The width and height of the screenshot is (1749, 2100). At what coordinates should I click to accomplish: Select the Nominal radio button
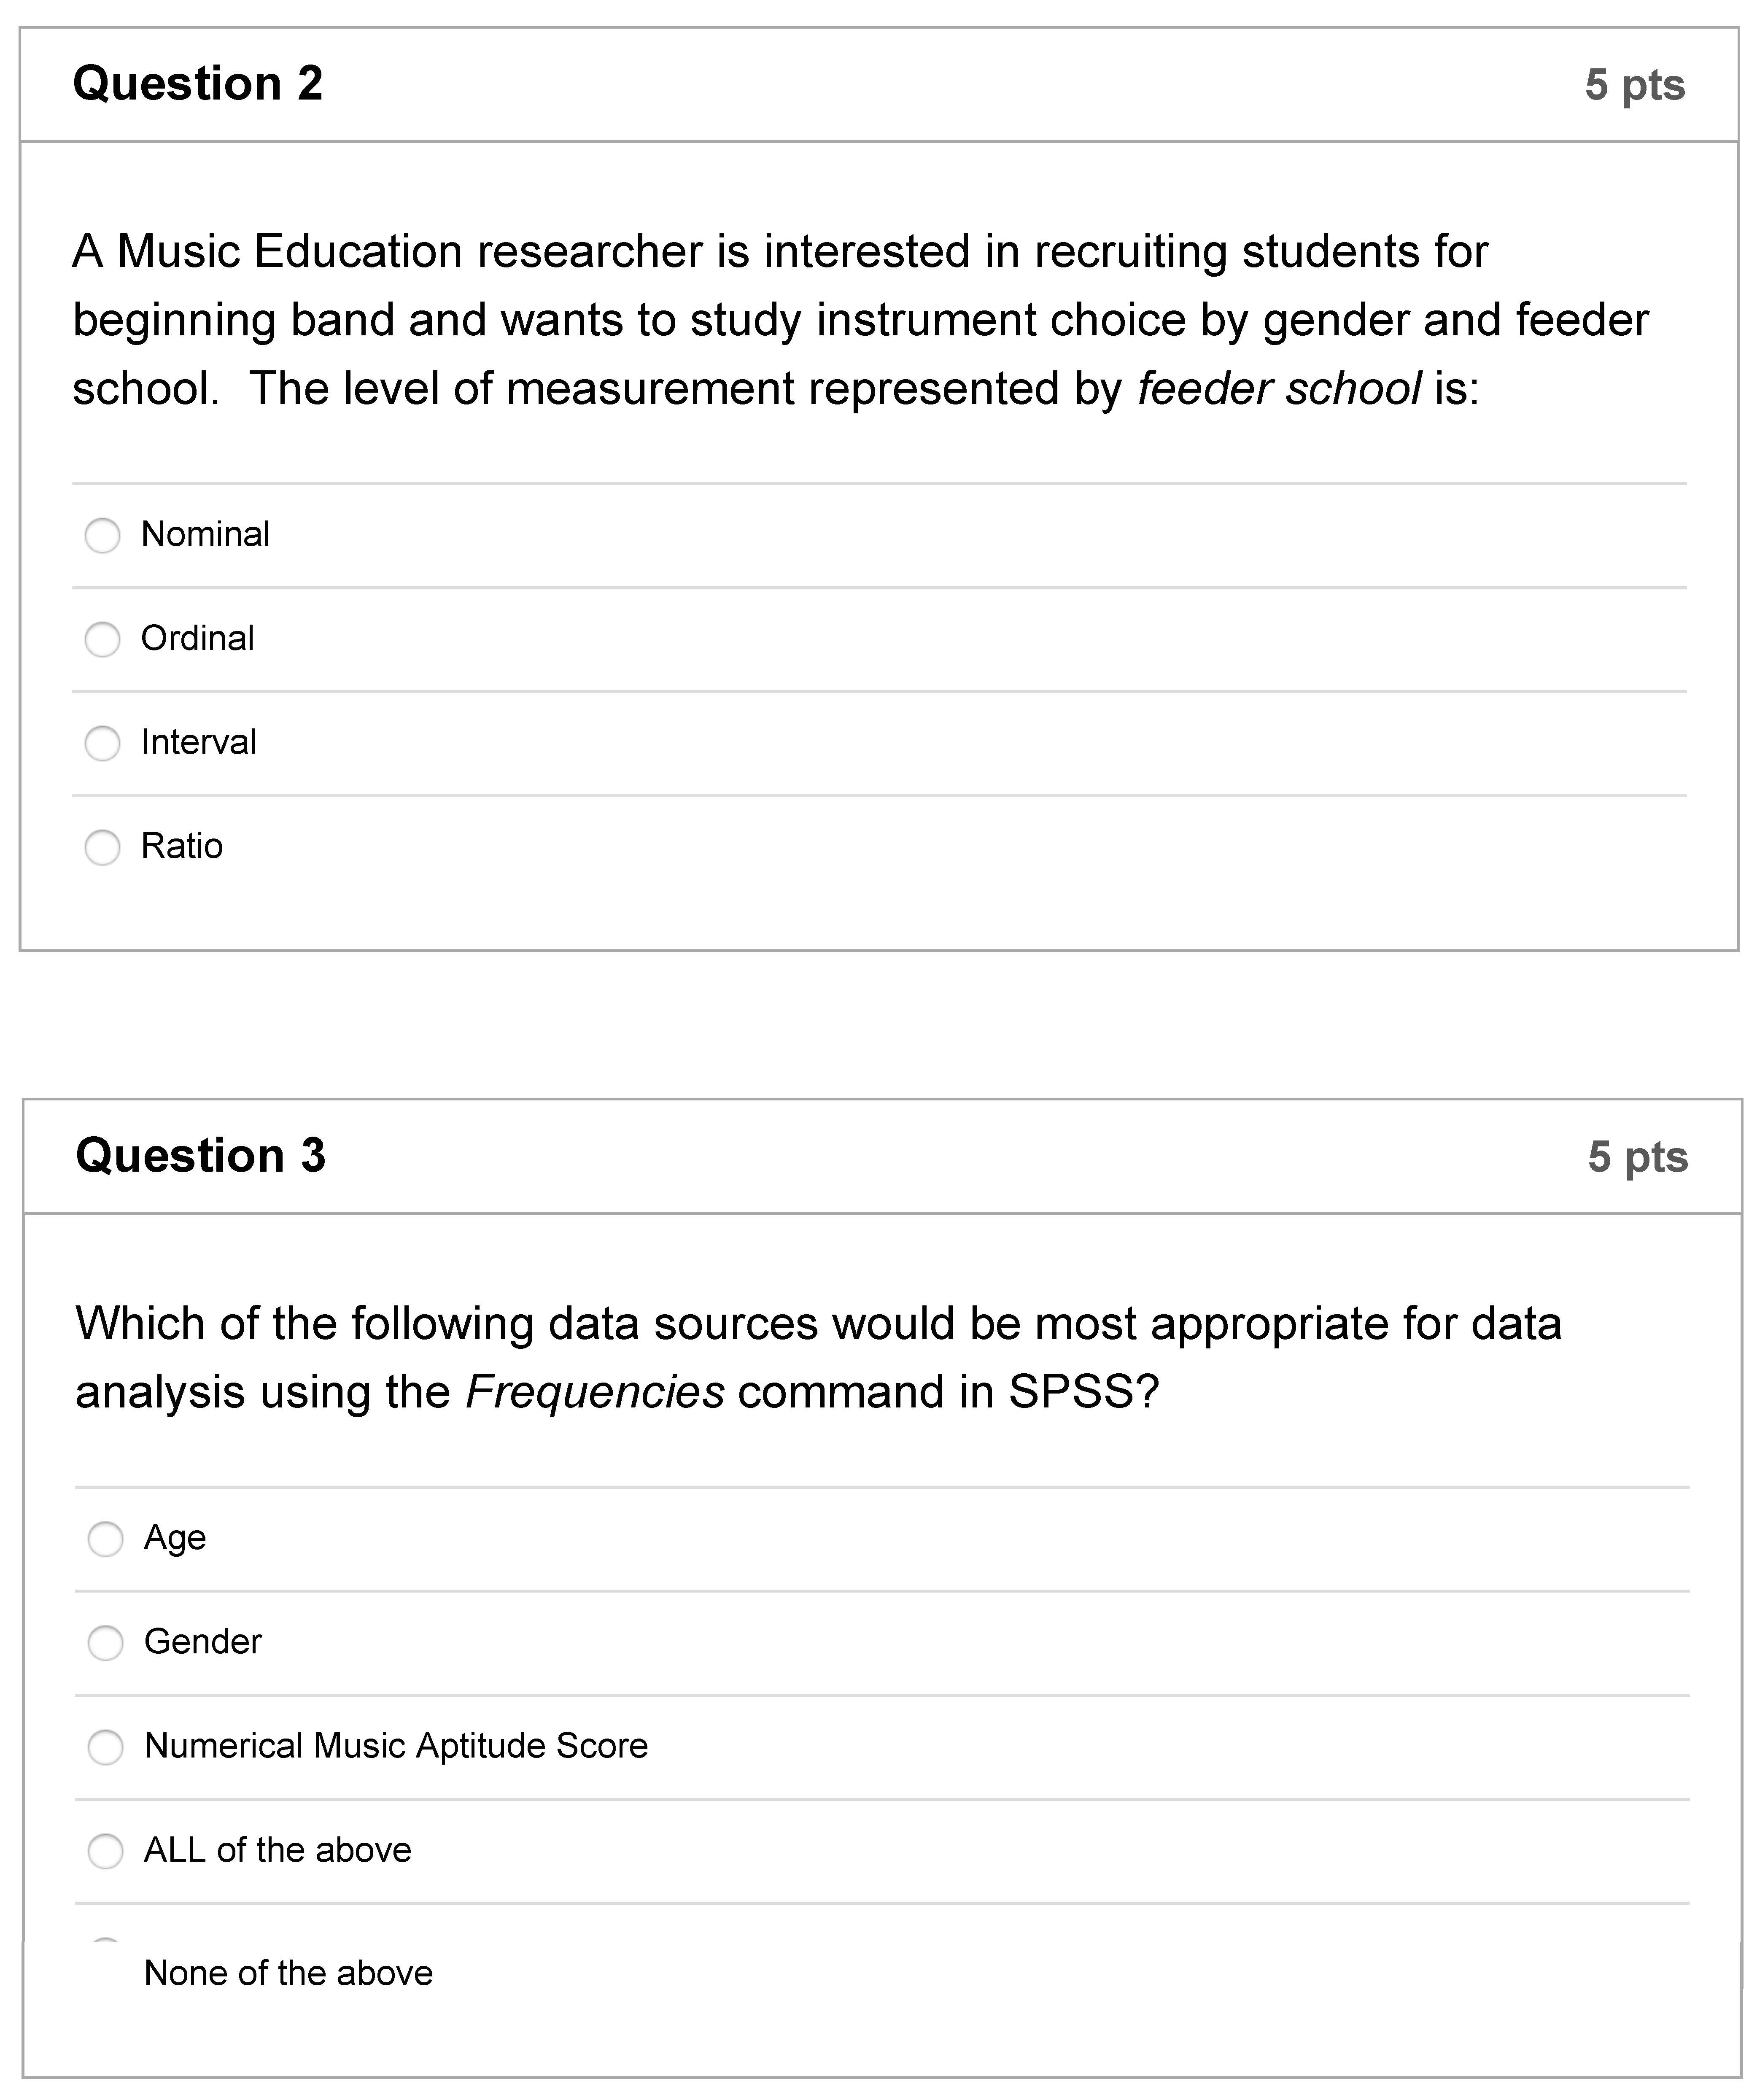point(102,535)
